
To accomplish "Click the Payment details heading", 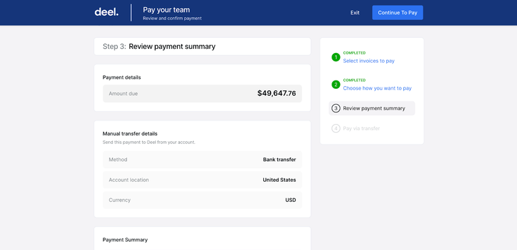I will (121, 77).
